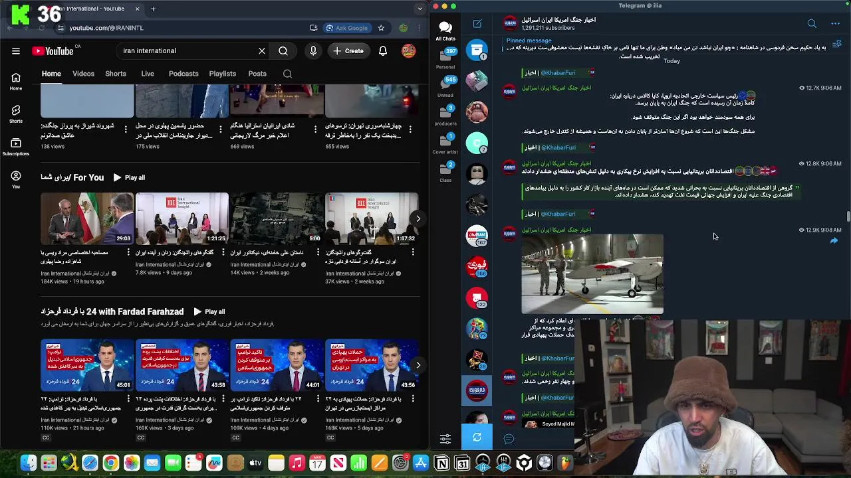Open the YouTube hamburger guide menu
The image size is (851, 478).
click(x=16, y=51)
